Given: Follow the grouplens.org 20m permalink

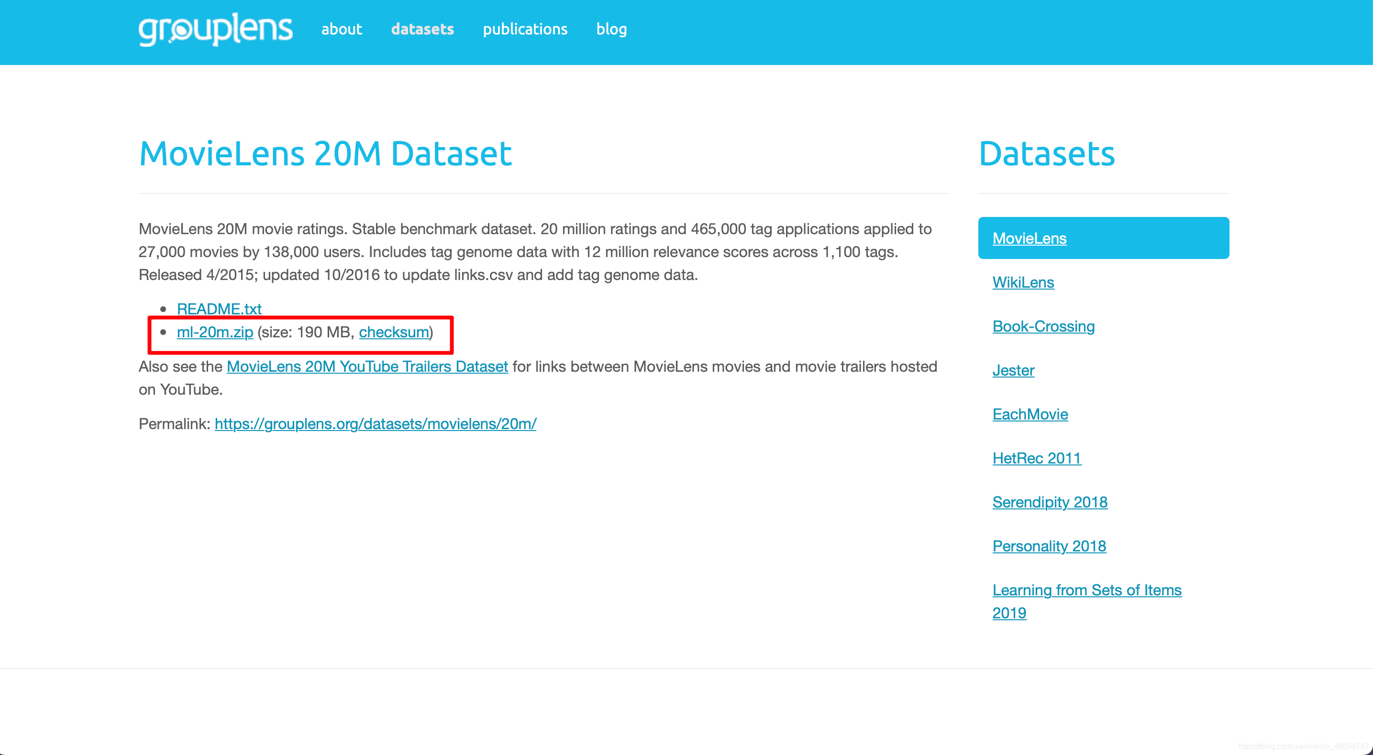Looking at the screenshot, I should tap(375, 424).
